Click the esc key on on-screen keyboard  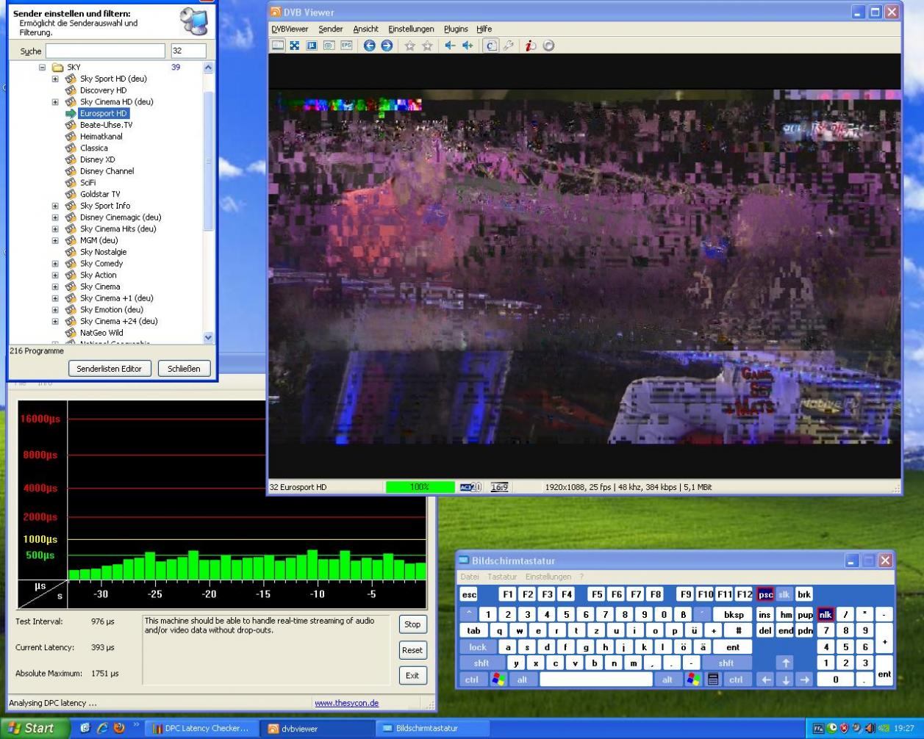(x=468, y=594)
